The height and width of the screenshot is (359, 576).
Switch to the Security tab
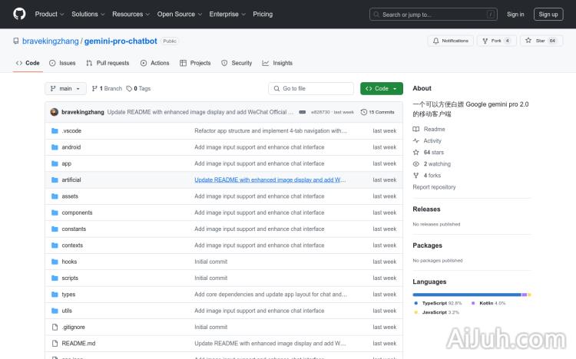coord(237,63)
